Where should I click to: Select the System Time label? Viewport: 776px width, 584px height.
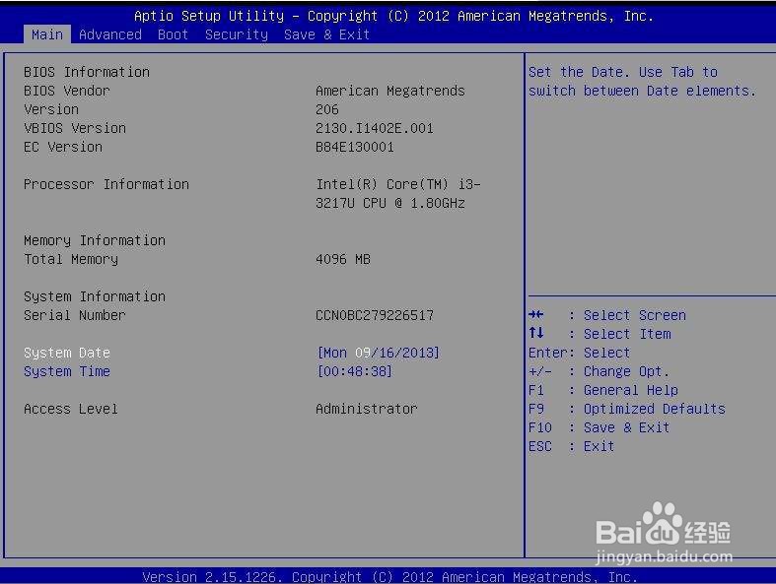tap(67, 371)
